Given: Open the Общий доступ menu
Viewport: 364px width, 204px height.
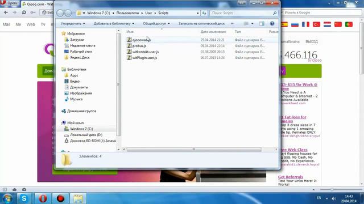Looking at the screenshot, I should click(x=156, y=24).
